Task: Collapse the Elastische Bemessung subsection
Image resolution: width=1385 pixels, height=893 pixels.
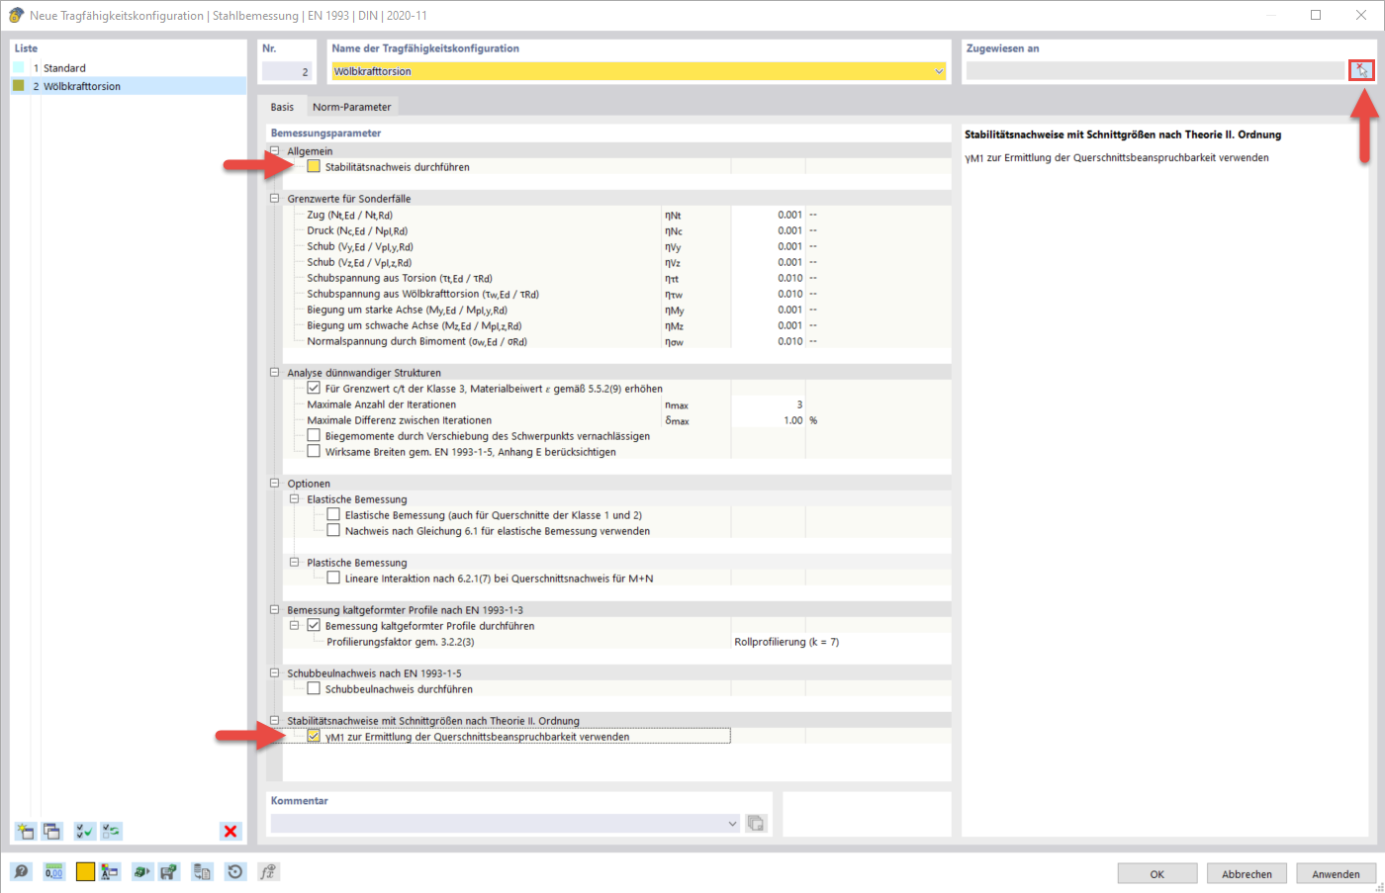Action: click(294, 499)
